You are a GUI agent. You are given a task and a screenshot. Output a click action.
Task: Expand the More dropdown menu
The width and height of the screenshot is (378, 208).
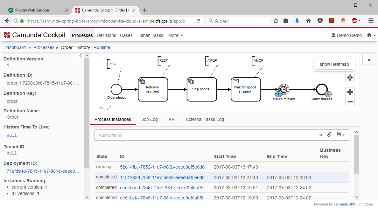[176, 35]
